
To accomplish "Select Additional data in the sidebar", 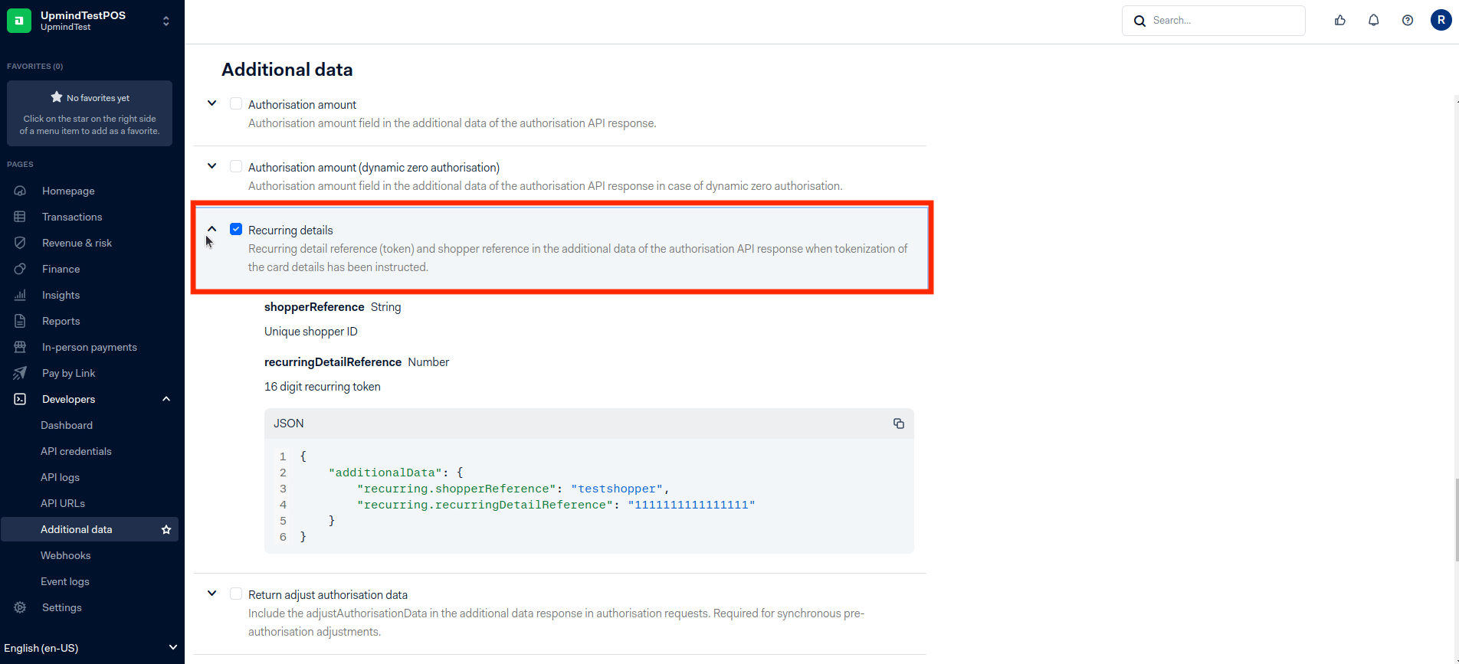I will click(x=90, y=529).
